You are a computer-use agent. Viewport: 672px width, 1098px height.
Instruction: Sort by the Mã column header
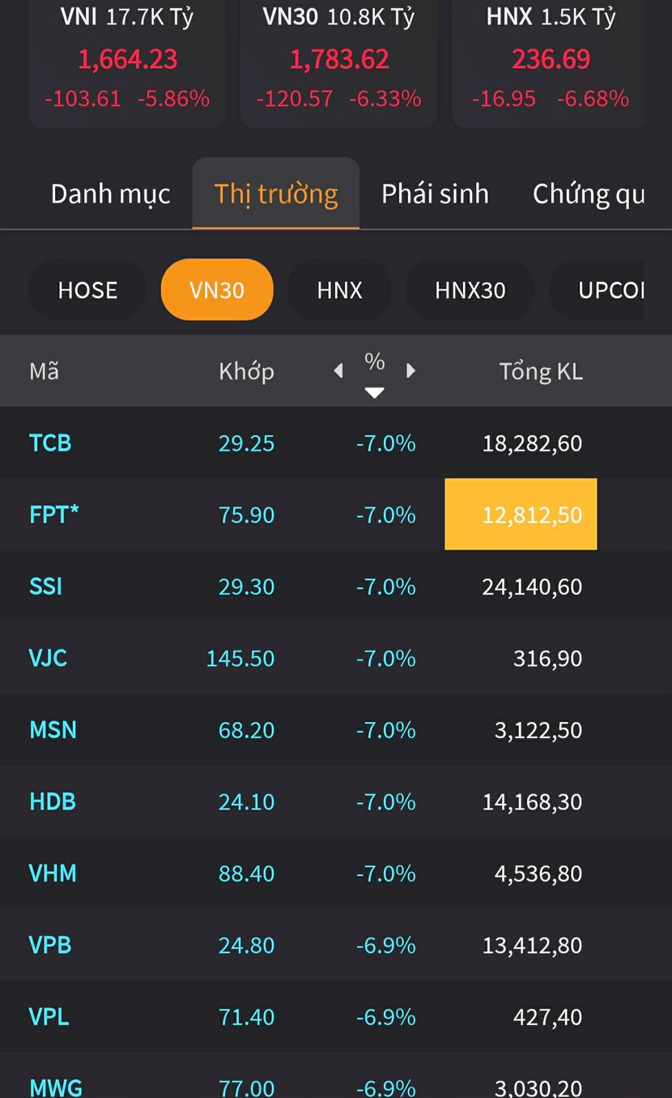pyautogui.click(x=44, y=372)
